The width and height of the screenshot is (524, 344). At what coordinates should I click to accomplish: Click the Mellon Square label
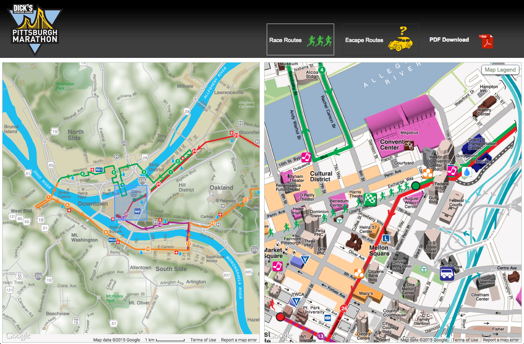[379, 250]
